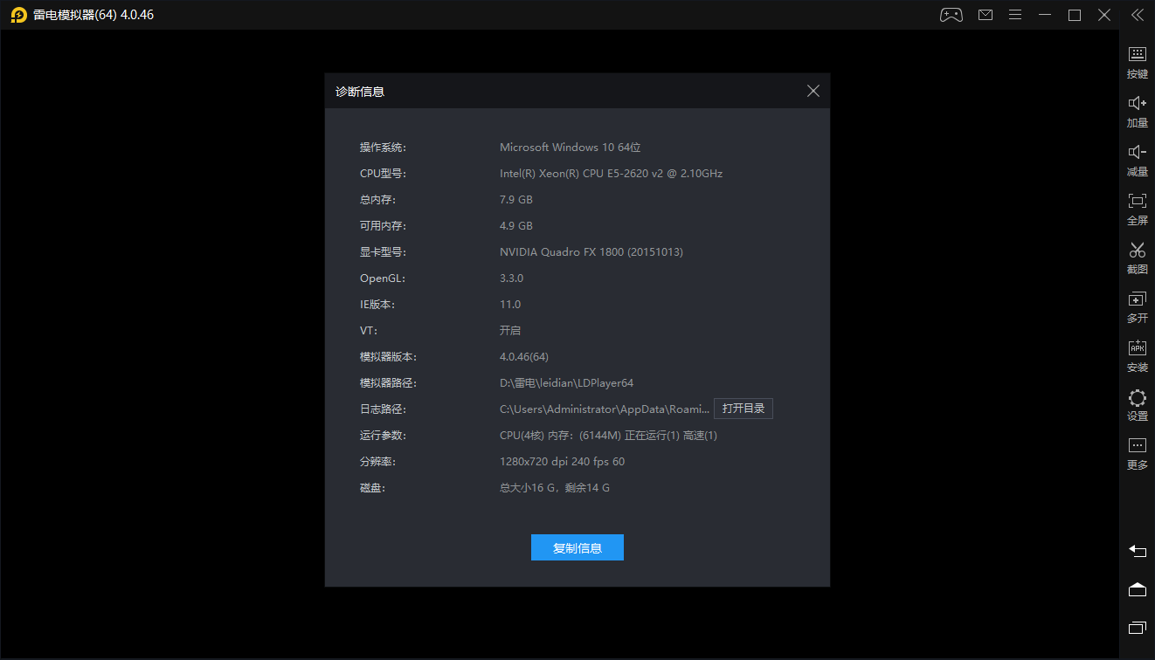This screenshot has height=660, width=1155.
Task: Click 打开目录 to open the log folder
Action: coord(743,409)
